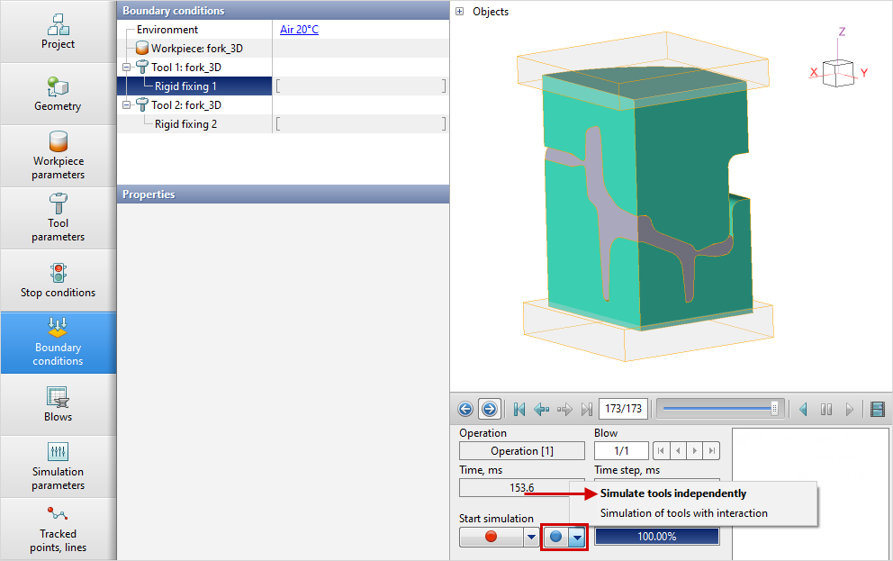The image size is (893, 561).
Task: Open the red start simulation dropdown arrow
Action: tap(531, 537)
